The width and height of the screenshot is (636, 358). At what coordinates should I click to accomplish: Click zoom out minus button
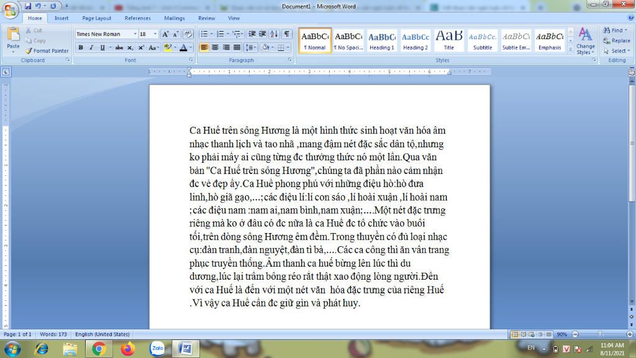[x=575, y=334]
